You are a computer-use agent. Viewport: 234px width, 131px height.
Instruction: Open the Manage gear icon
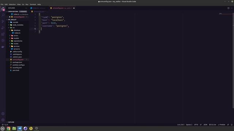3,120
